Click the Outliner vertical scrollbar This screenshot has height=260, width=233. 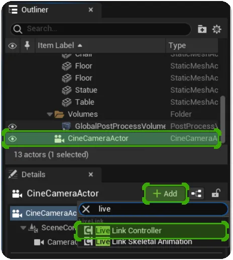tap(222, 119)
